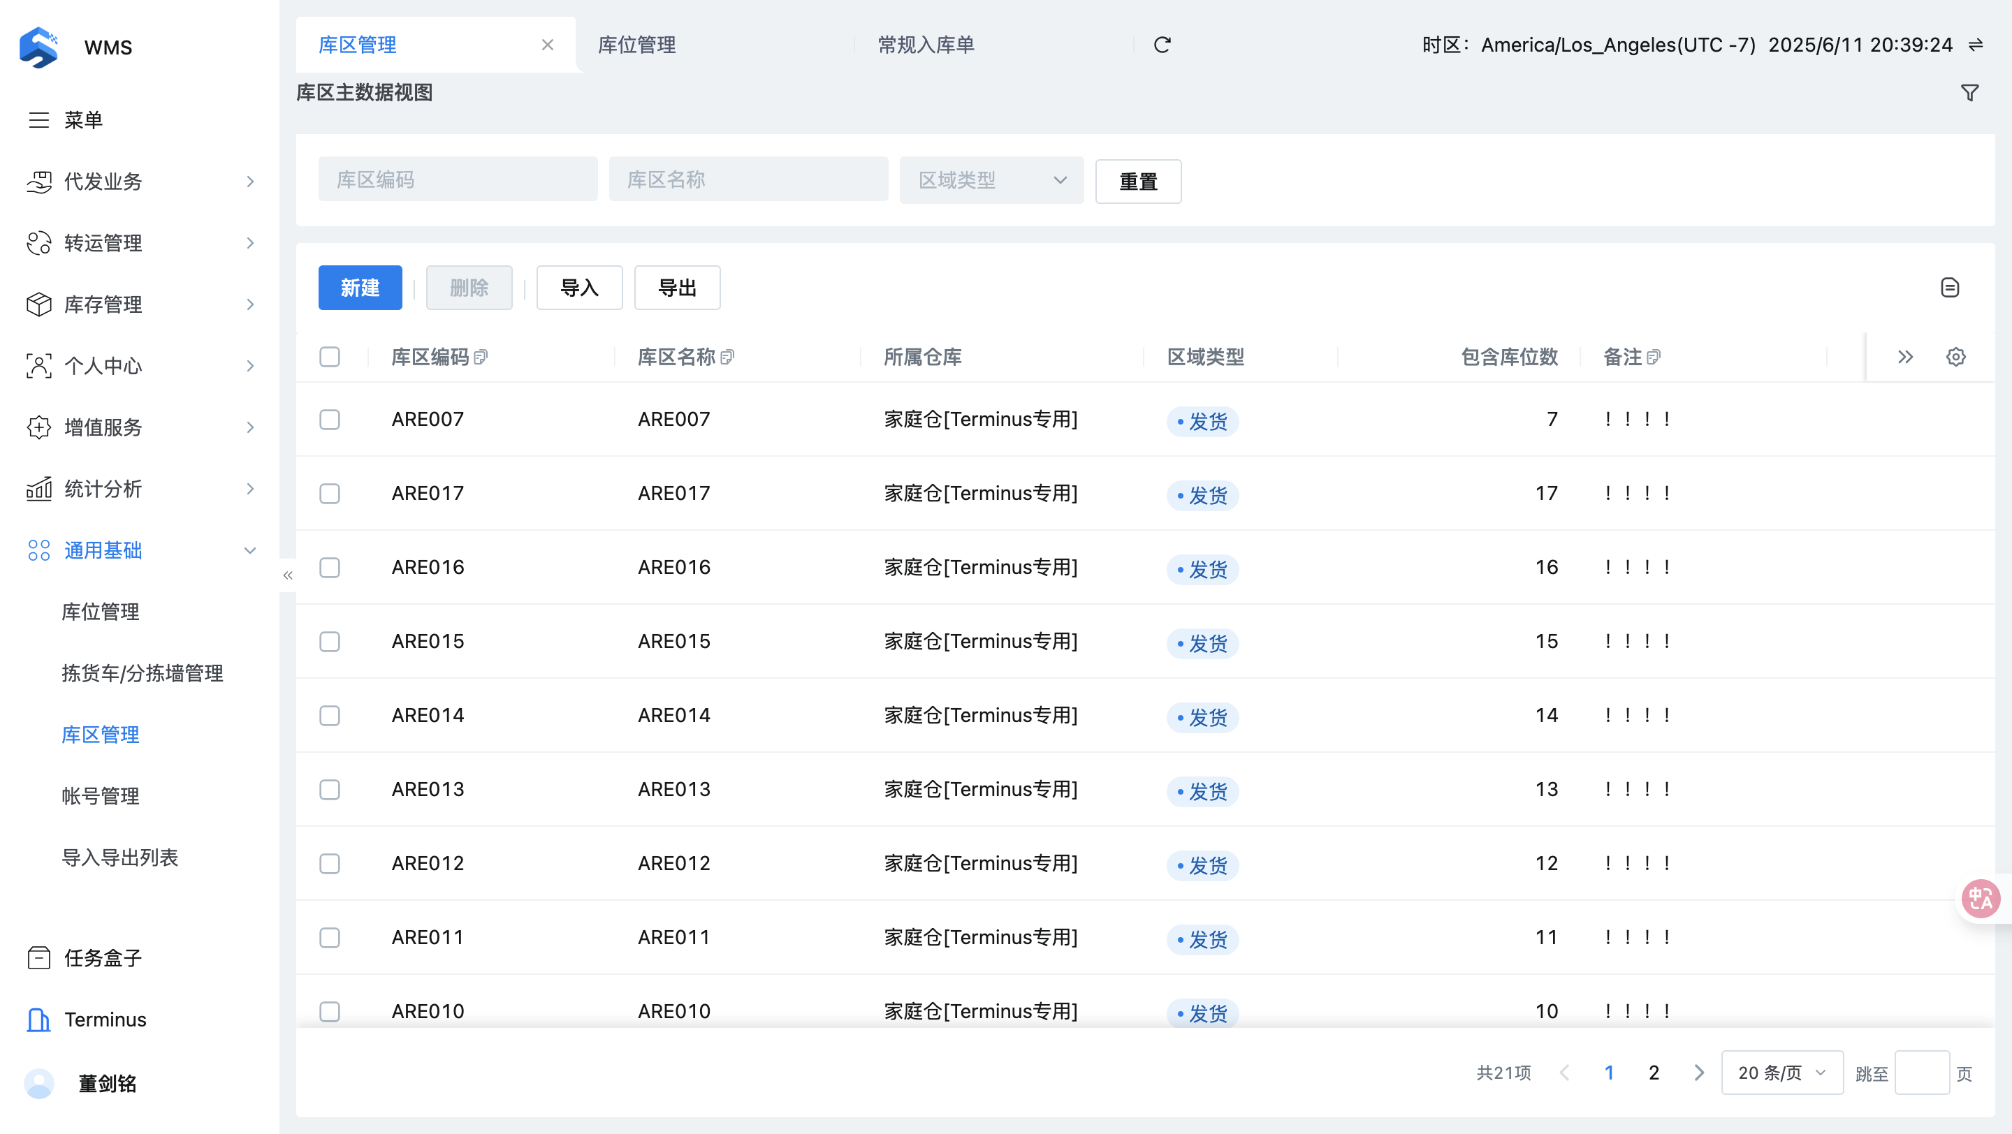Open the 任务盒子 task box
This screenshot has height=1134, width=2012.
[101, 957]
